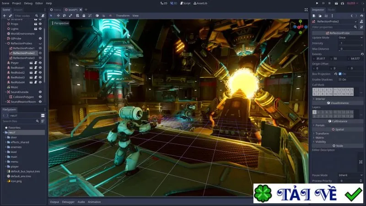Image resolution: width=366 pixels, height=206 pixels.
Task: Select the Rotate mode tool
Action: [x=65, y=16]
